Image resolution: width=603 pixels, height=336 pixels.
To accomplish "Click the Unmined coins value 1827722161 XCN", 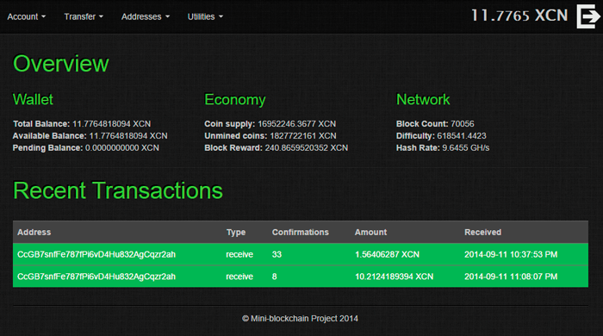I will coord(302,136).
